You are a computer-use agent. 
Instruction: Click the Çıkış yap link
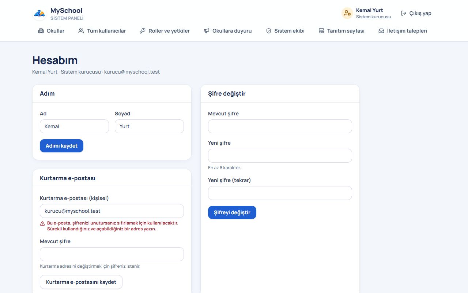pos(416,13)
